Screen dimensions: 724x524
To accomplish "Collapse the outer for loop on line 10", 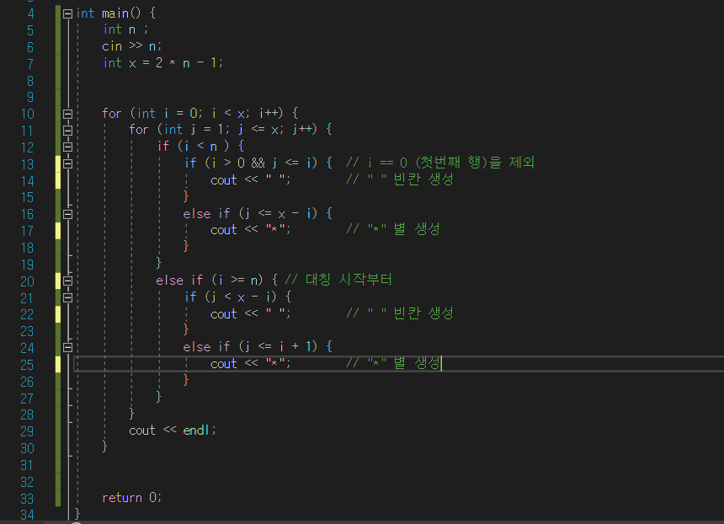I will pyautogui.click(x=68, y=114).
